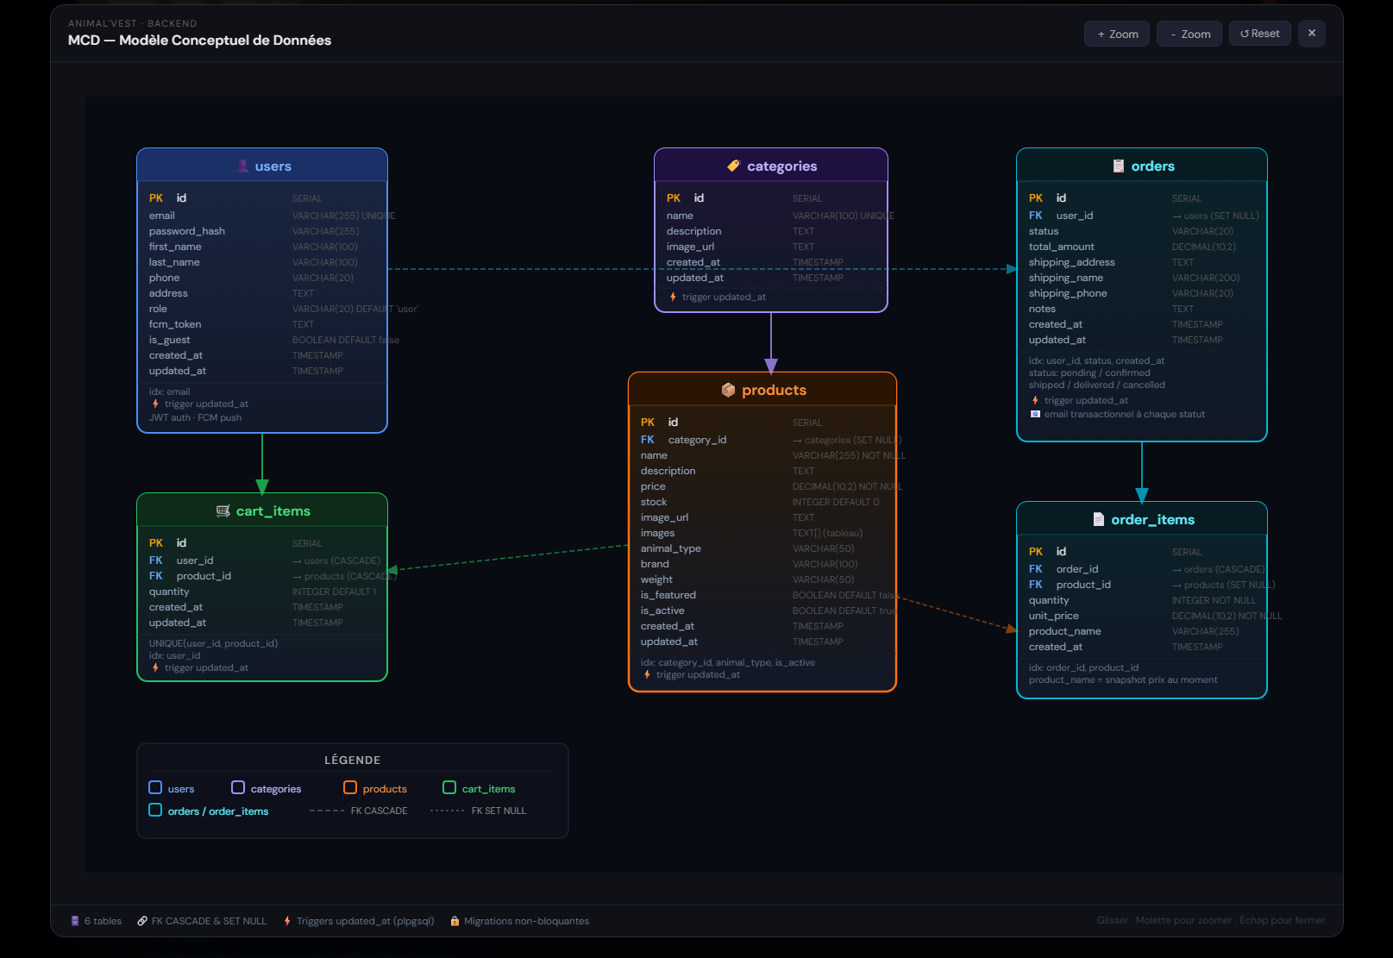
Task: Click the order_items document icon
Action: 1098,519
